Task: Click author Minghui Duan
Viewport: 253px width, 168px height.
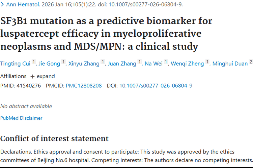Action: pos(230,64)
